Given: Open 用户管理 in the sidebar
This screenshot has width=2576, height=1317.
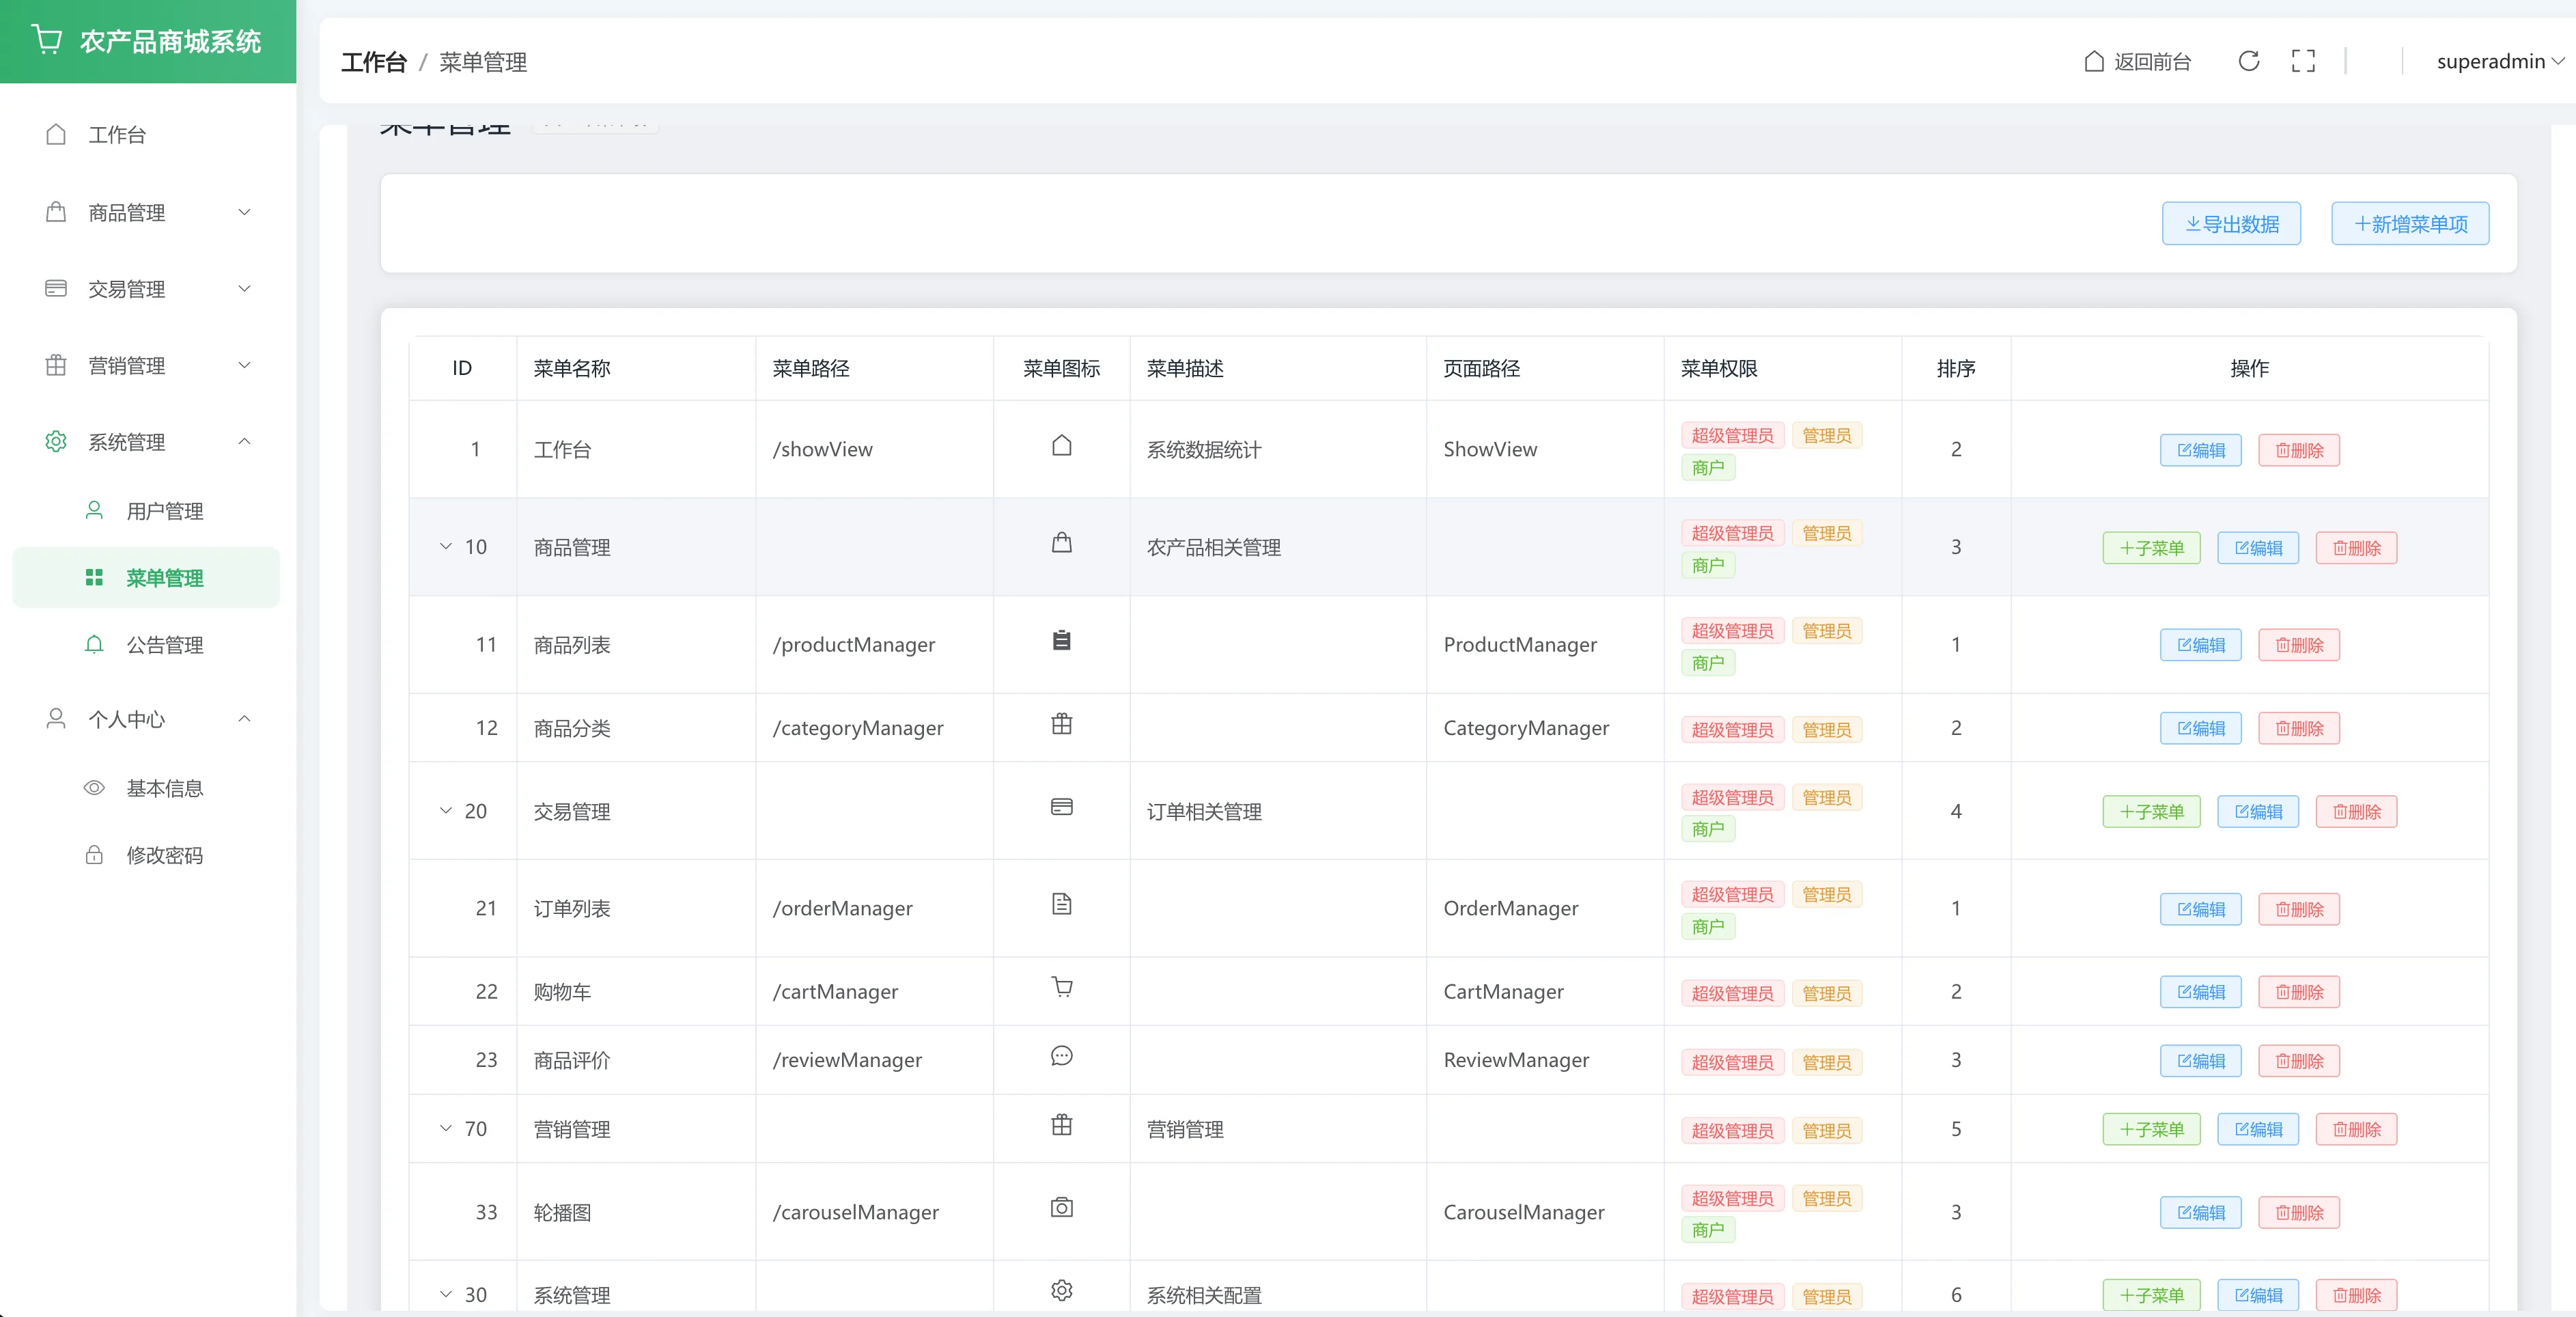Looking at the screenshot, I should point(164,511).
